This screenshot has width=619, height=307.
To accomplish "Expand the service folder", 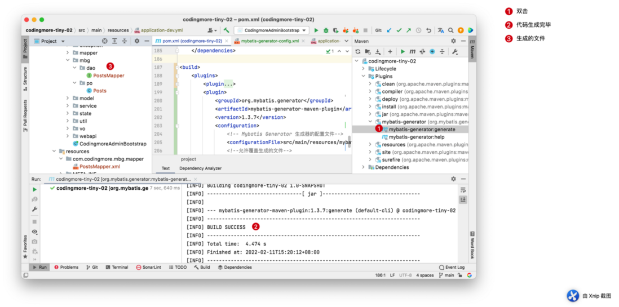I will (68, 106).
